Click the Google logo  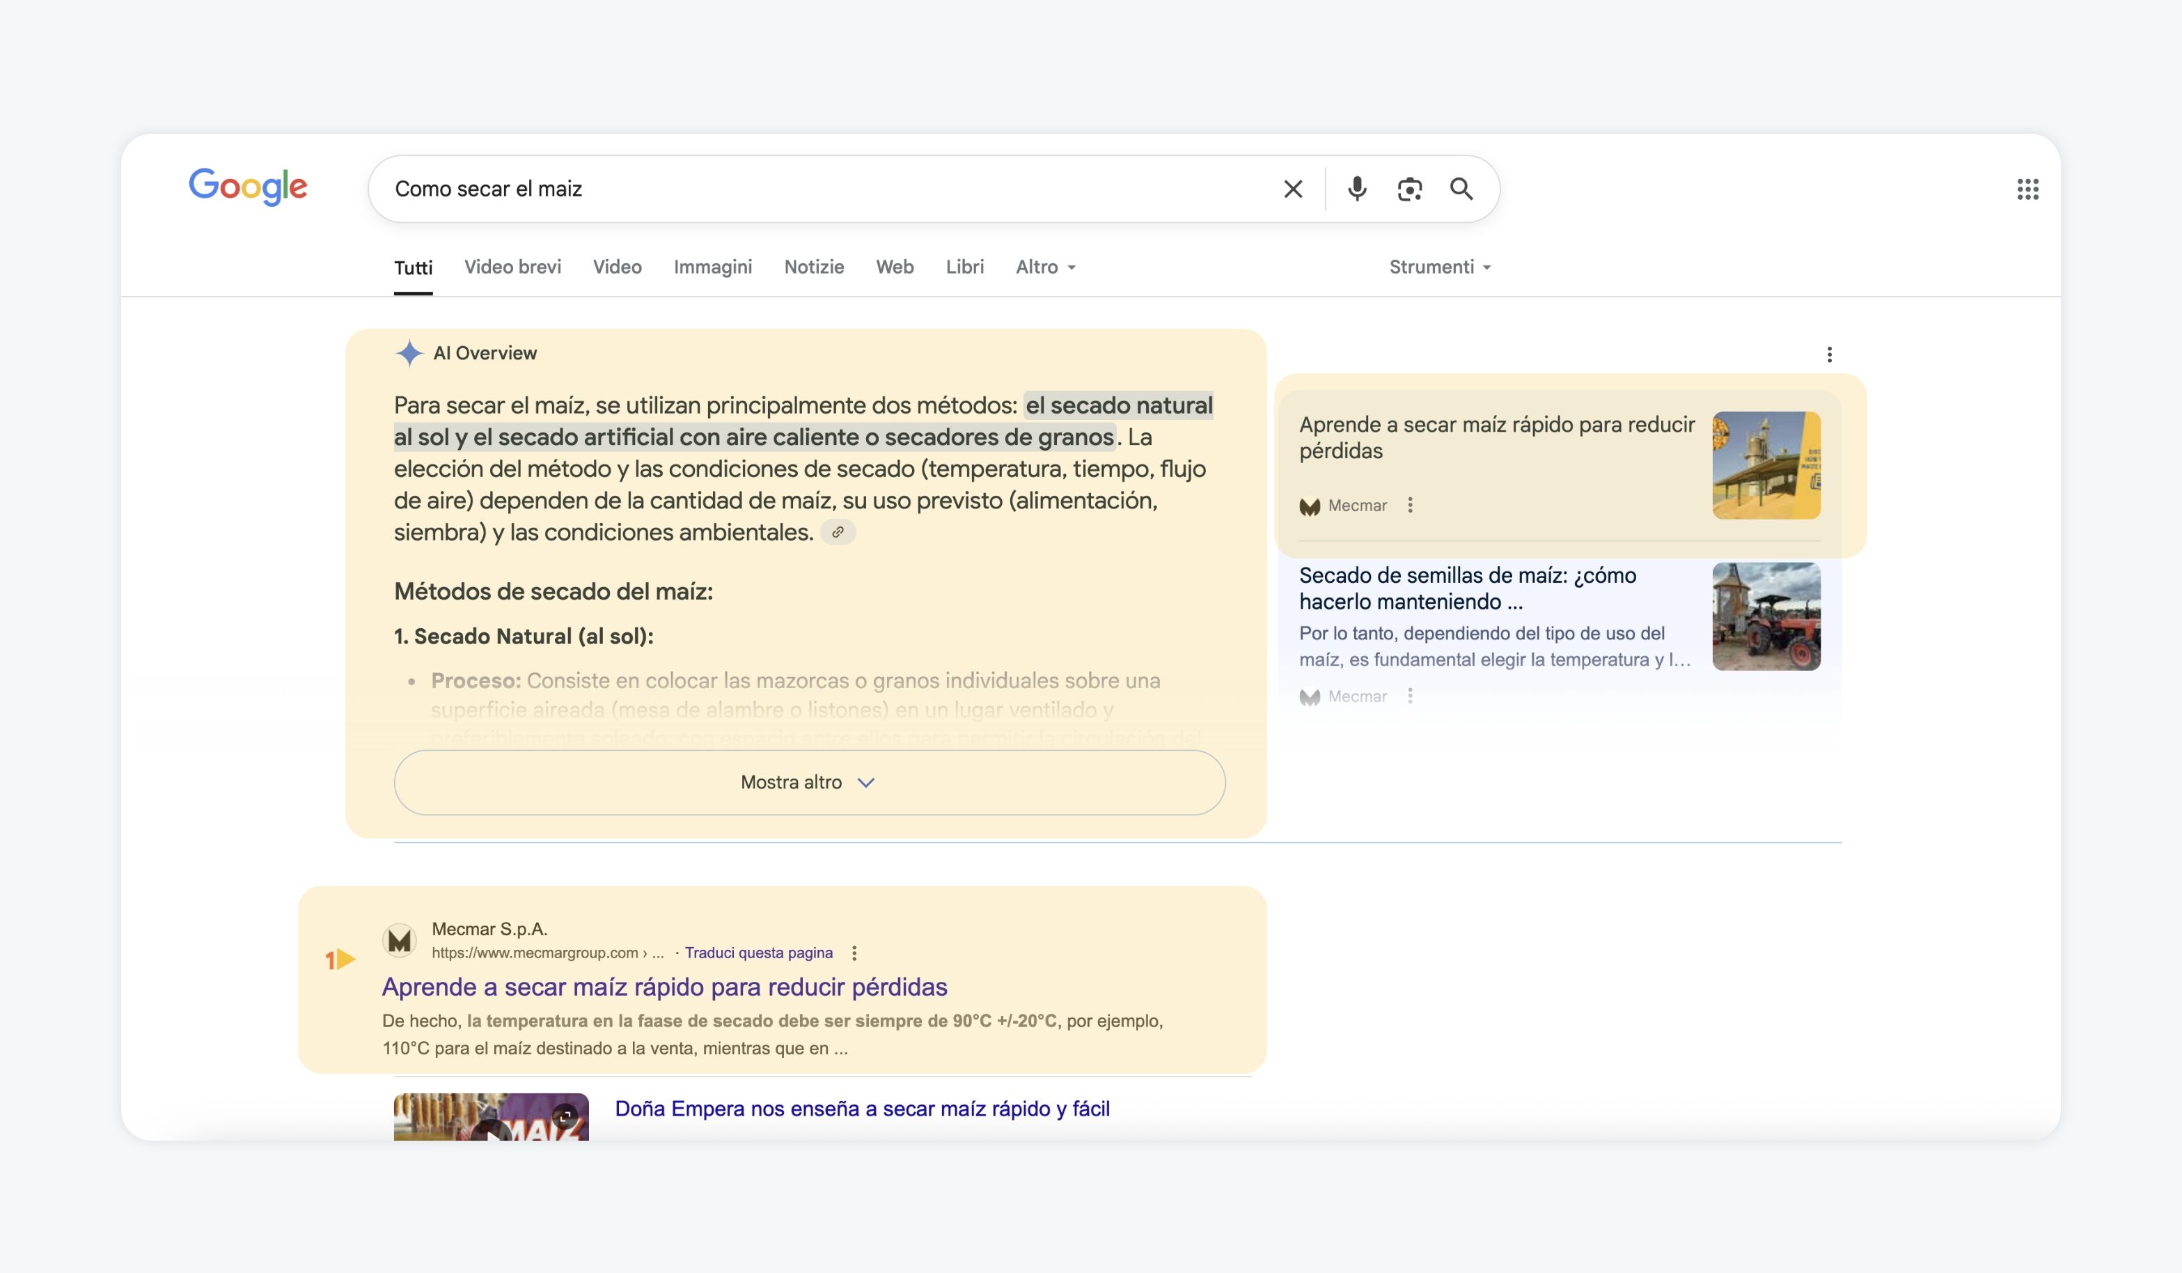248,186
